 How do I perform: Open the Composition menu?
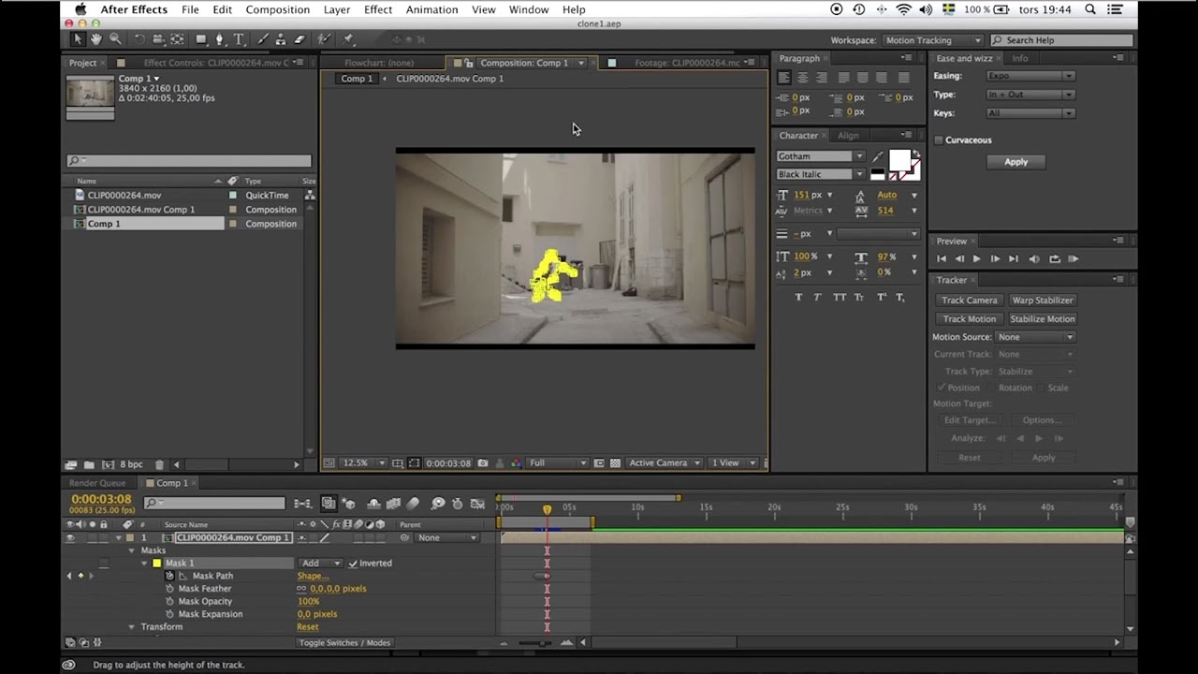(277, 9)
